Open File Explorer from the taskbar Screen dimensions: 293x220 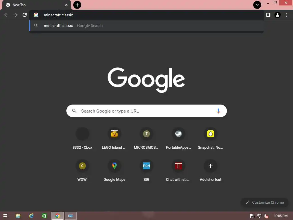click(18, 216)
